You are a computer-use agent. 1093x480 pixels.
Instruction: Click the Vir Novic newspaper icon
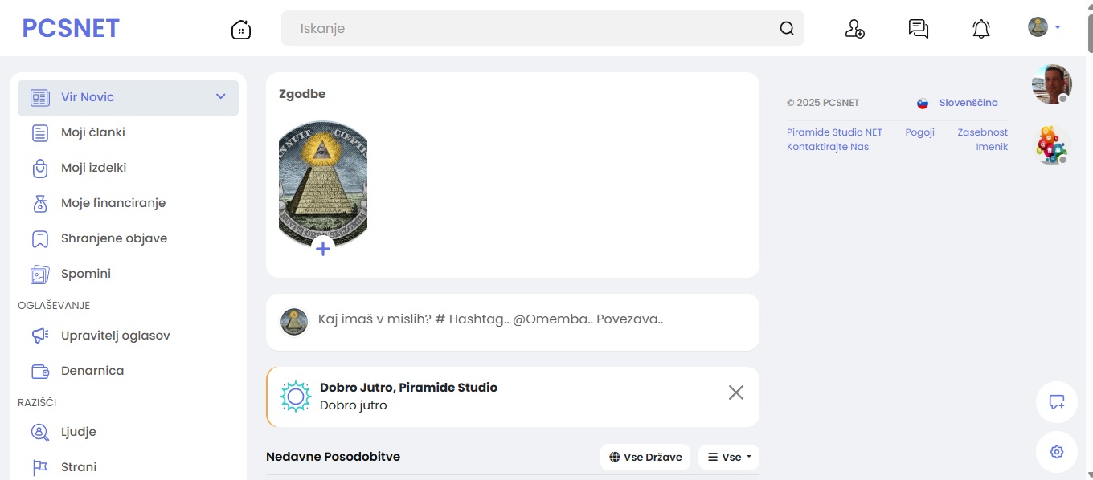[x=40, y=98]
